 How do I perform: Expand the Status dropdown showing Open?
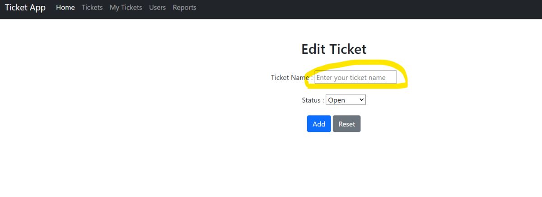tap(346, 100)
